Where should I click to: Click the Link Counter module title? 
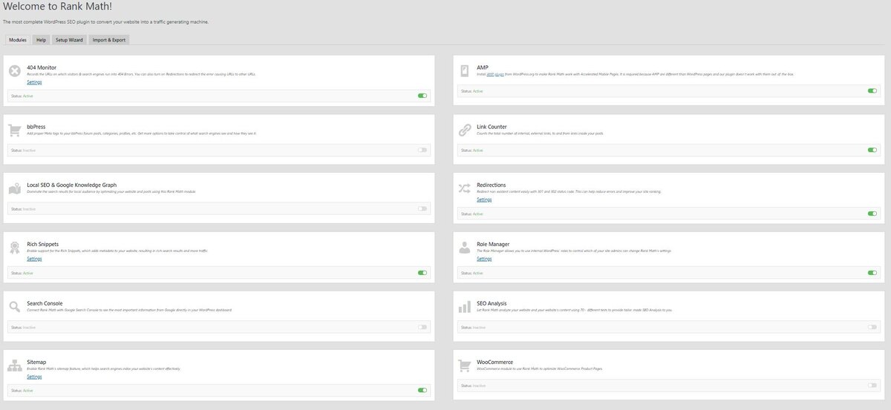tap(492, 127)
